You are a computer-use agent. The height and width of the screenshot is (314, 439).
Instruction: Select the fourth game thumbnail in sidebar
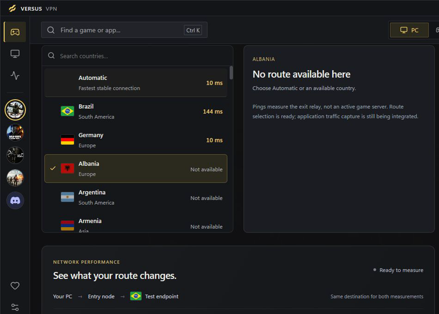point(15,178)
